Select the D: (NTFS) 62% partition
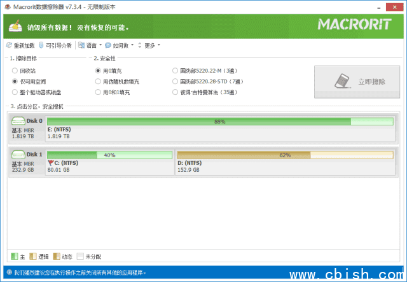Screen dimensions: 407x282 point(284,155)
